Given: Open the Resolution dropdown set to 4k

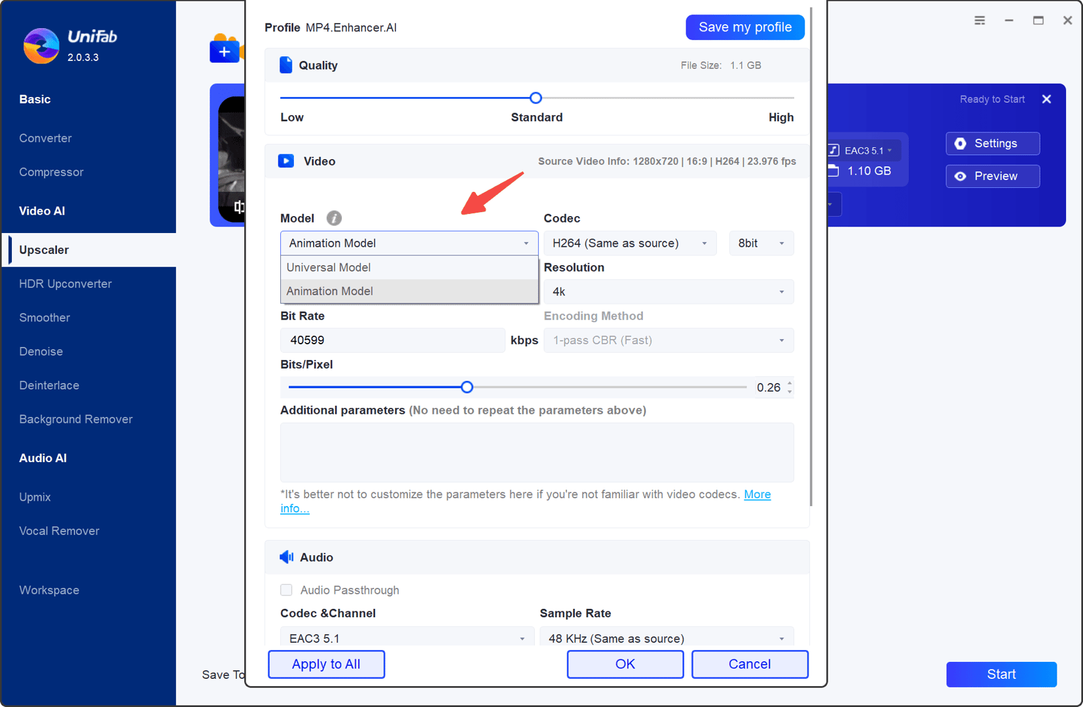Looking at the screenshot, I should 669,291.
